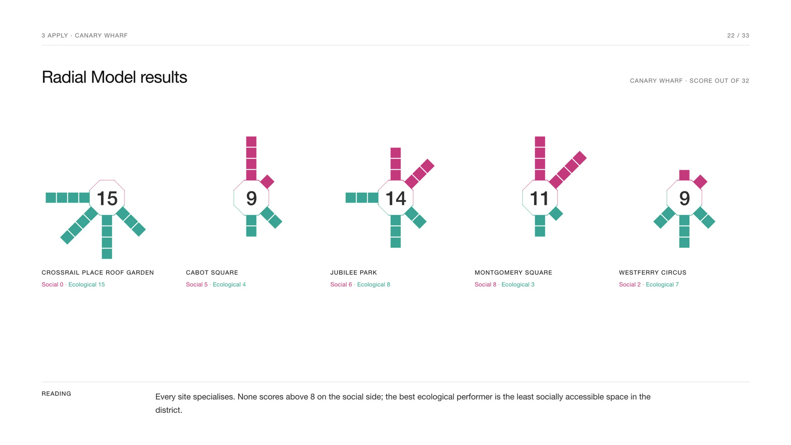Click the Radial Model results title
Viewport: 791px width, 445px height.
coord(114,77)
